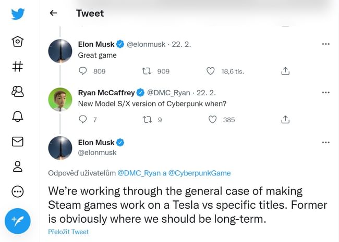Viewport: 339px width, 242px height.
Task: Open the Messages envelope icon
Action: click(x=18, y=142)
